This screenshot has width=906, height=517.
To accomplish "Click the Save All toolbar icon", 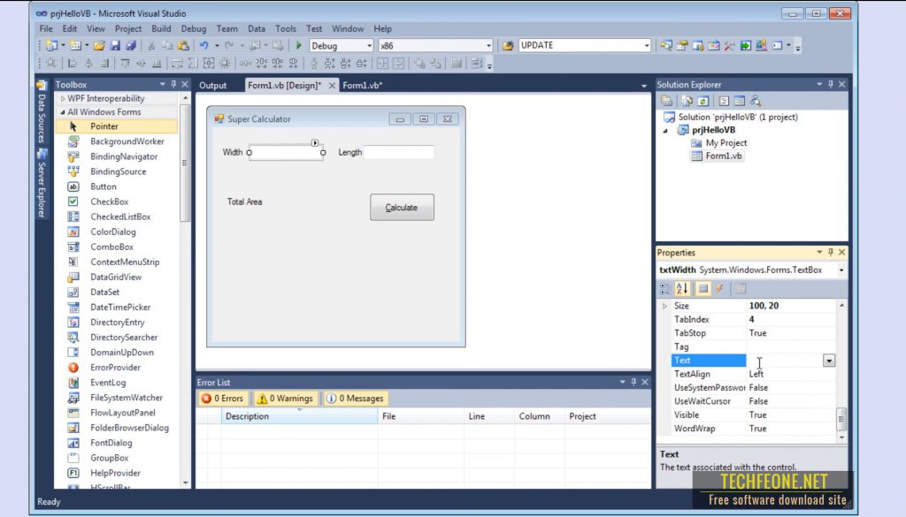I will click(131, 46).
